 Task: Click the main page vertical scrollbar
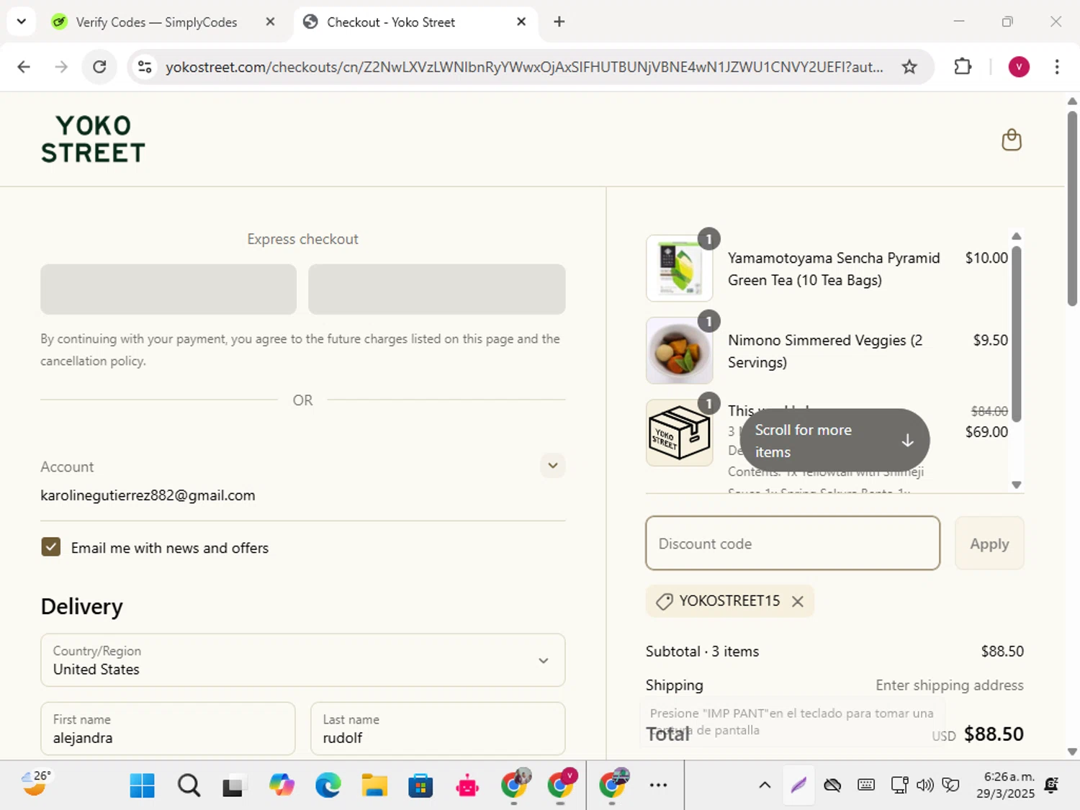1072,209
